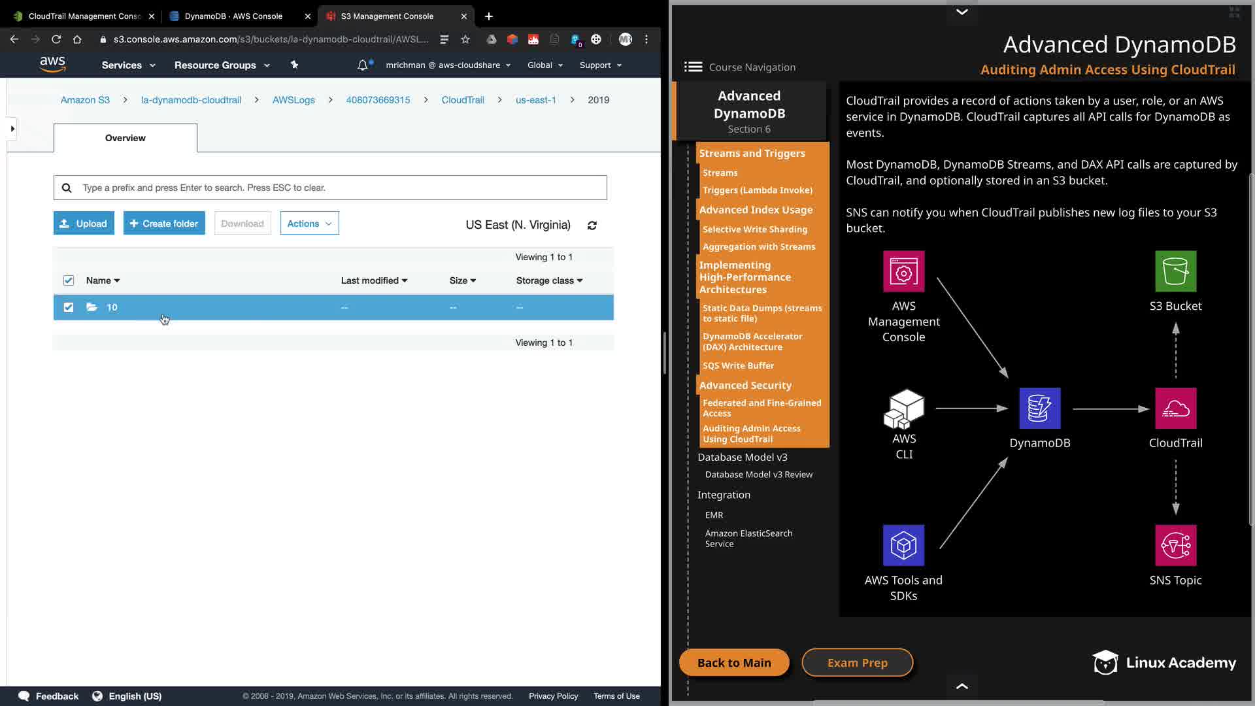This screenshot has width=1255, height=706.
Task: Click the AWS logo home icon
Action: point(52,64)
